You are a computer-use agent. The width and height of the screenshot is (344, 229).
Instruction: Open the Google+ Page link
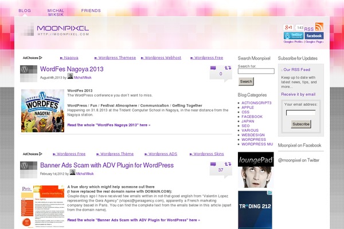click(314, 42)
